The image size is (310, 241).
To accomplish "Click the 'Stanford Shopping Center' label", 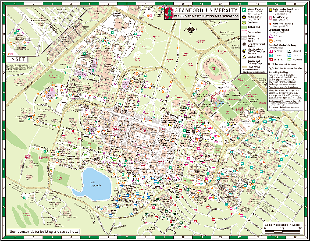I will pyautogui.click(x=116, y=15).
